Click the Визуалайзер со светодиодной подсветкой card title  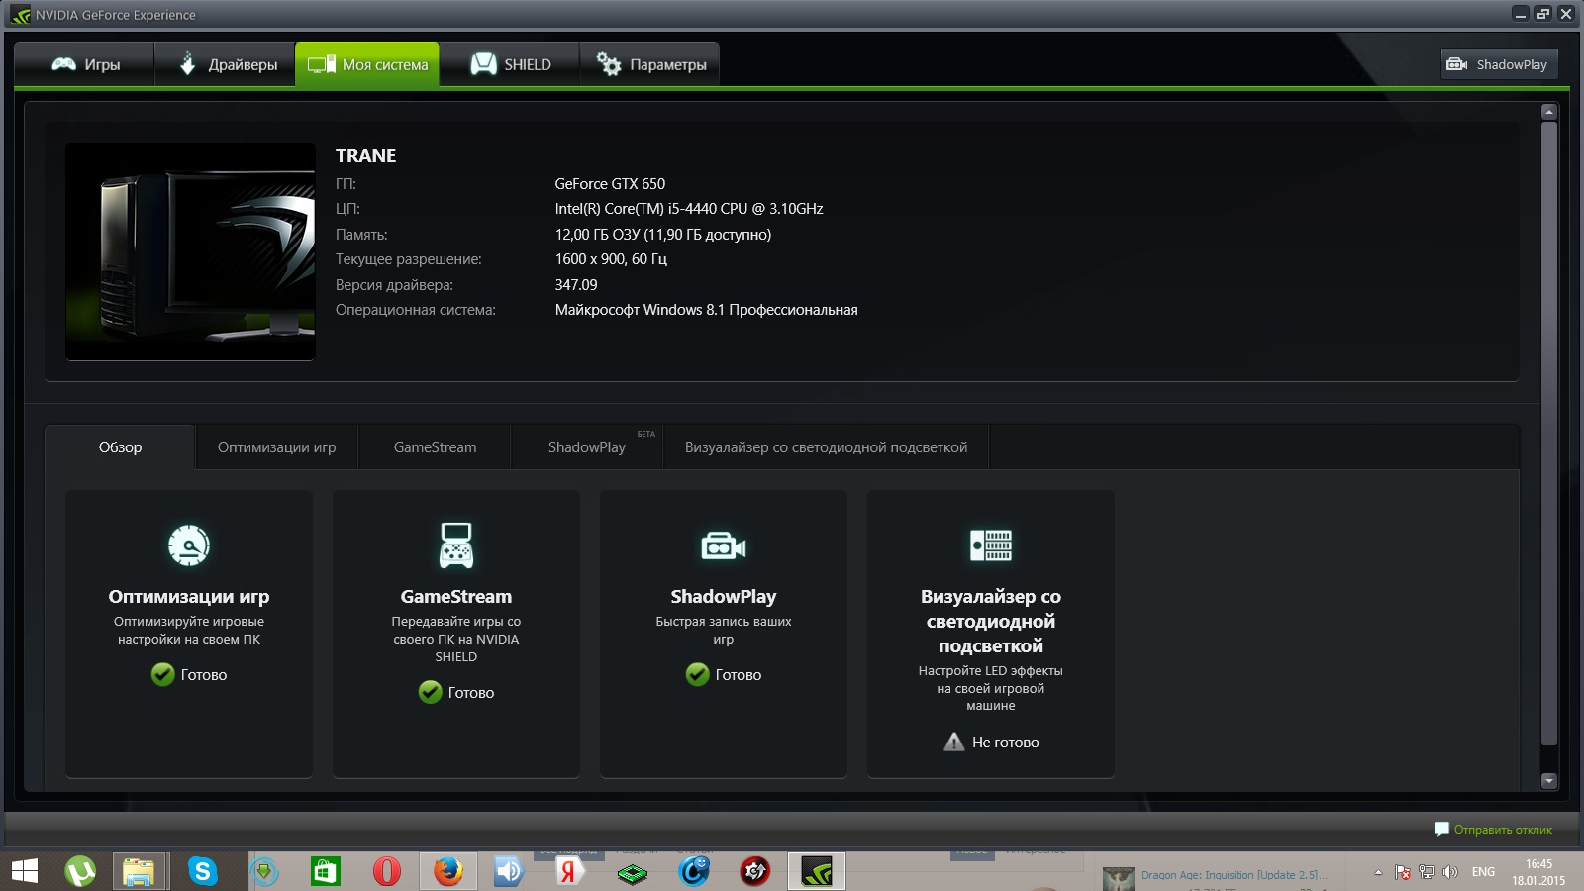[x=991, y=621]
